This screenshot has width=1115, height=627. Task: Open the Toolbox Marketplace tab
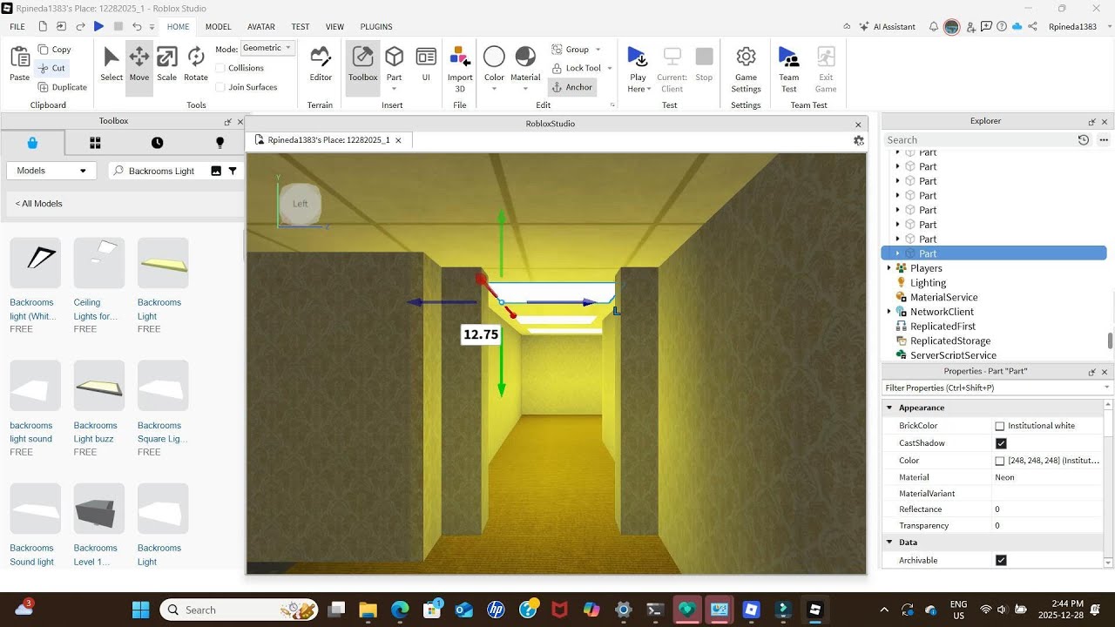[32, 143]
